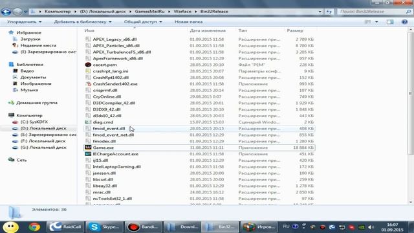Viewport: 414px width, 233px height.
Task: Select Сеть in the navigation pane
Action: point(21,160)
